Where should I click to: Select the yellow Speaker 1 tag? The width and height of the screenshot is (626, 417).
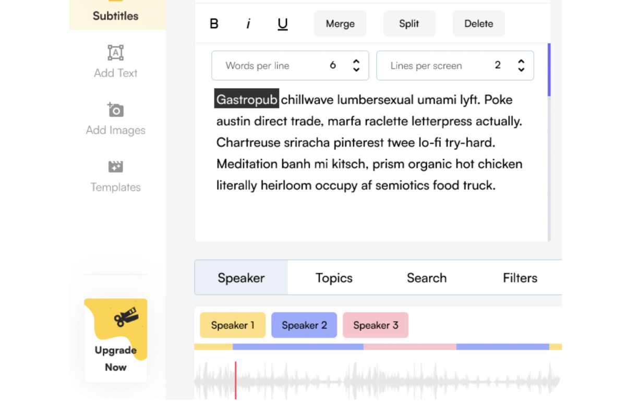(233, 325)
